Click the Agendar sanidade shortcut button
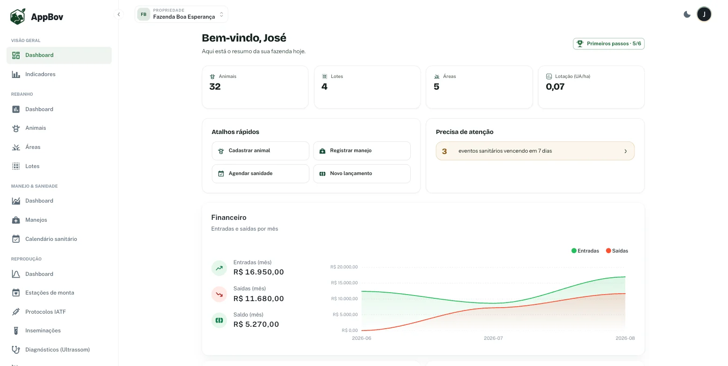 pyautogui.click(x=261, y=174)
